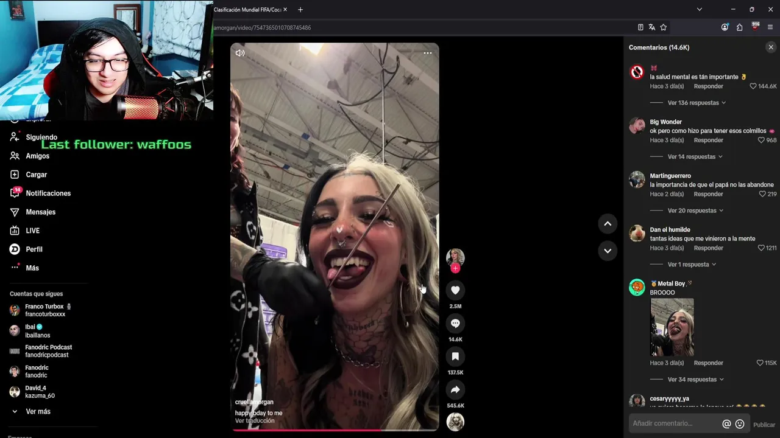780x438 pixels.
Task: Toggle Firefox reader view icon
Action: click(640, 27)
